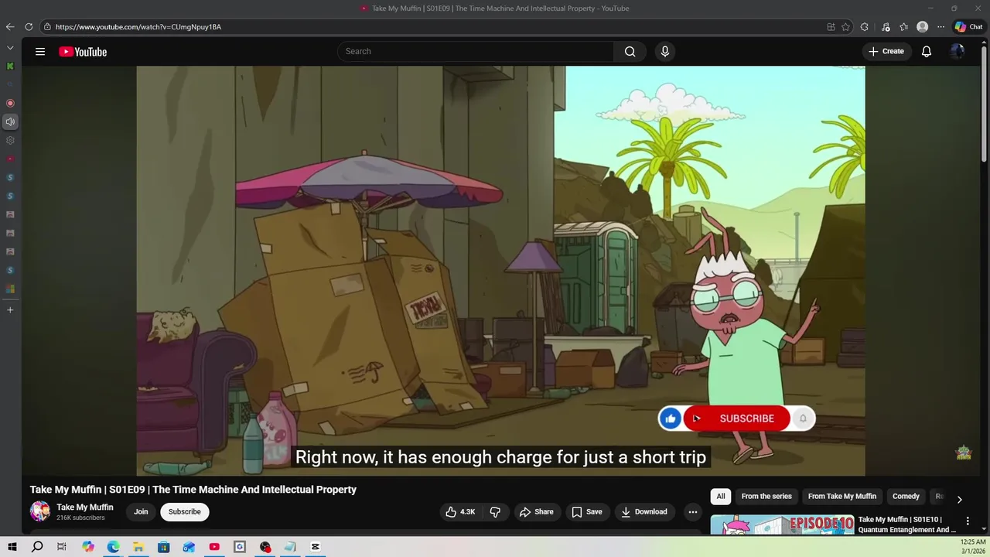Focus the YouTube search field
Image resolution: width=990 pixels, height=557 pixels.
(x=476, y=52)
